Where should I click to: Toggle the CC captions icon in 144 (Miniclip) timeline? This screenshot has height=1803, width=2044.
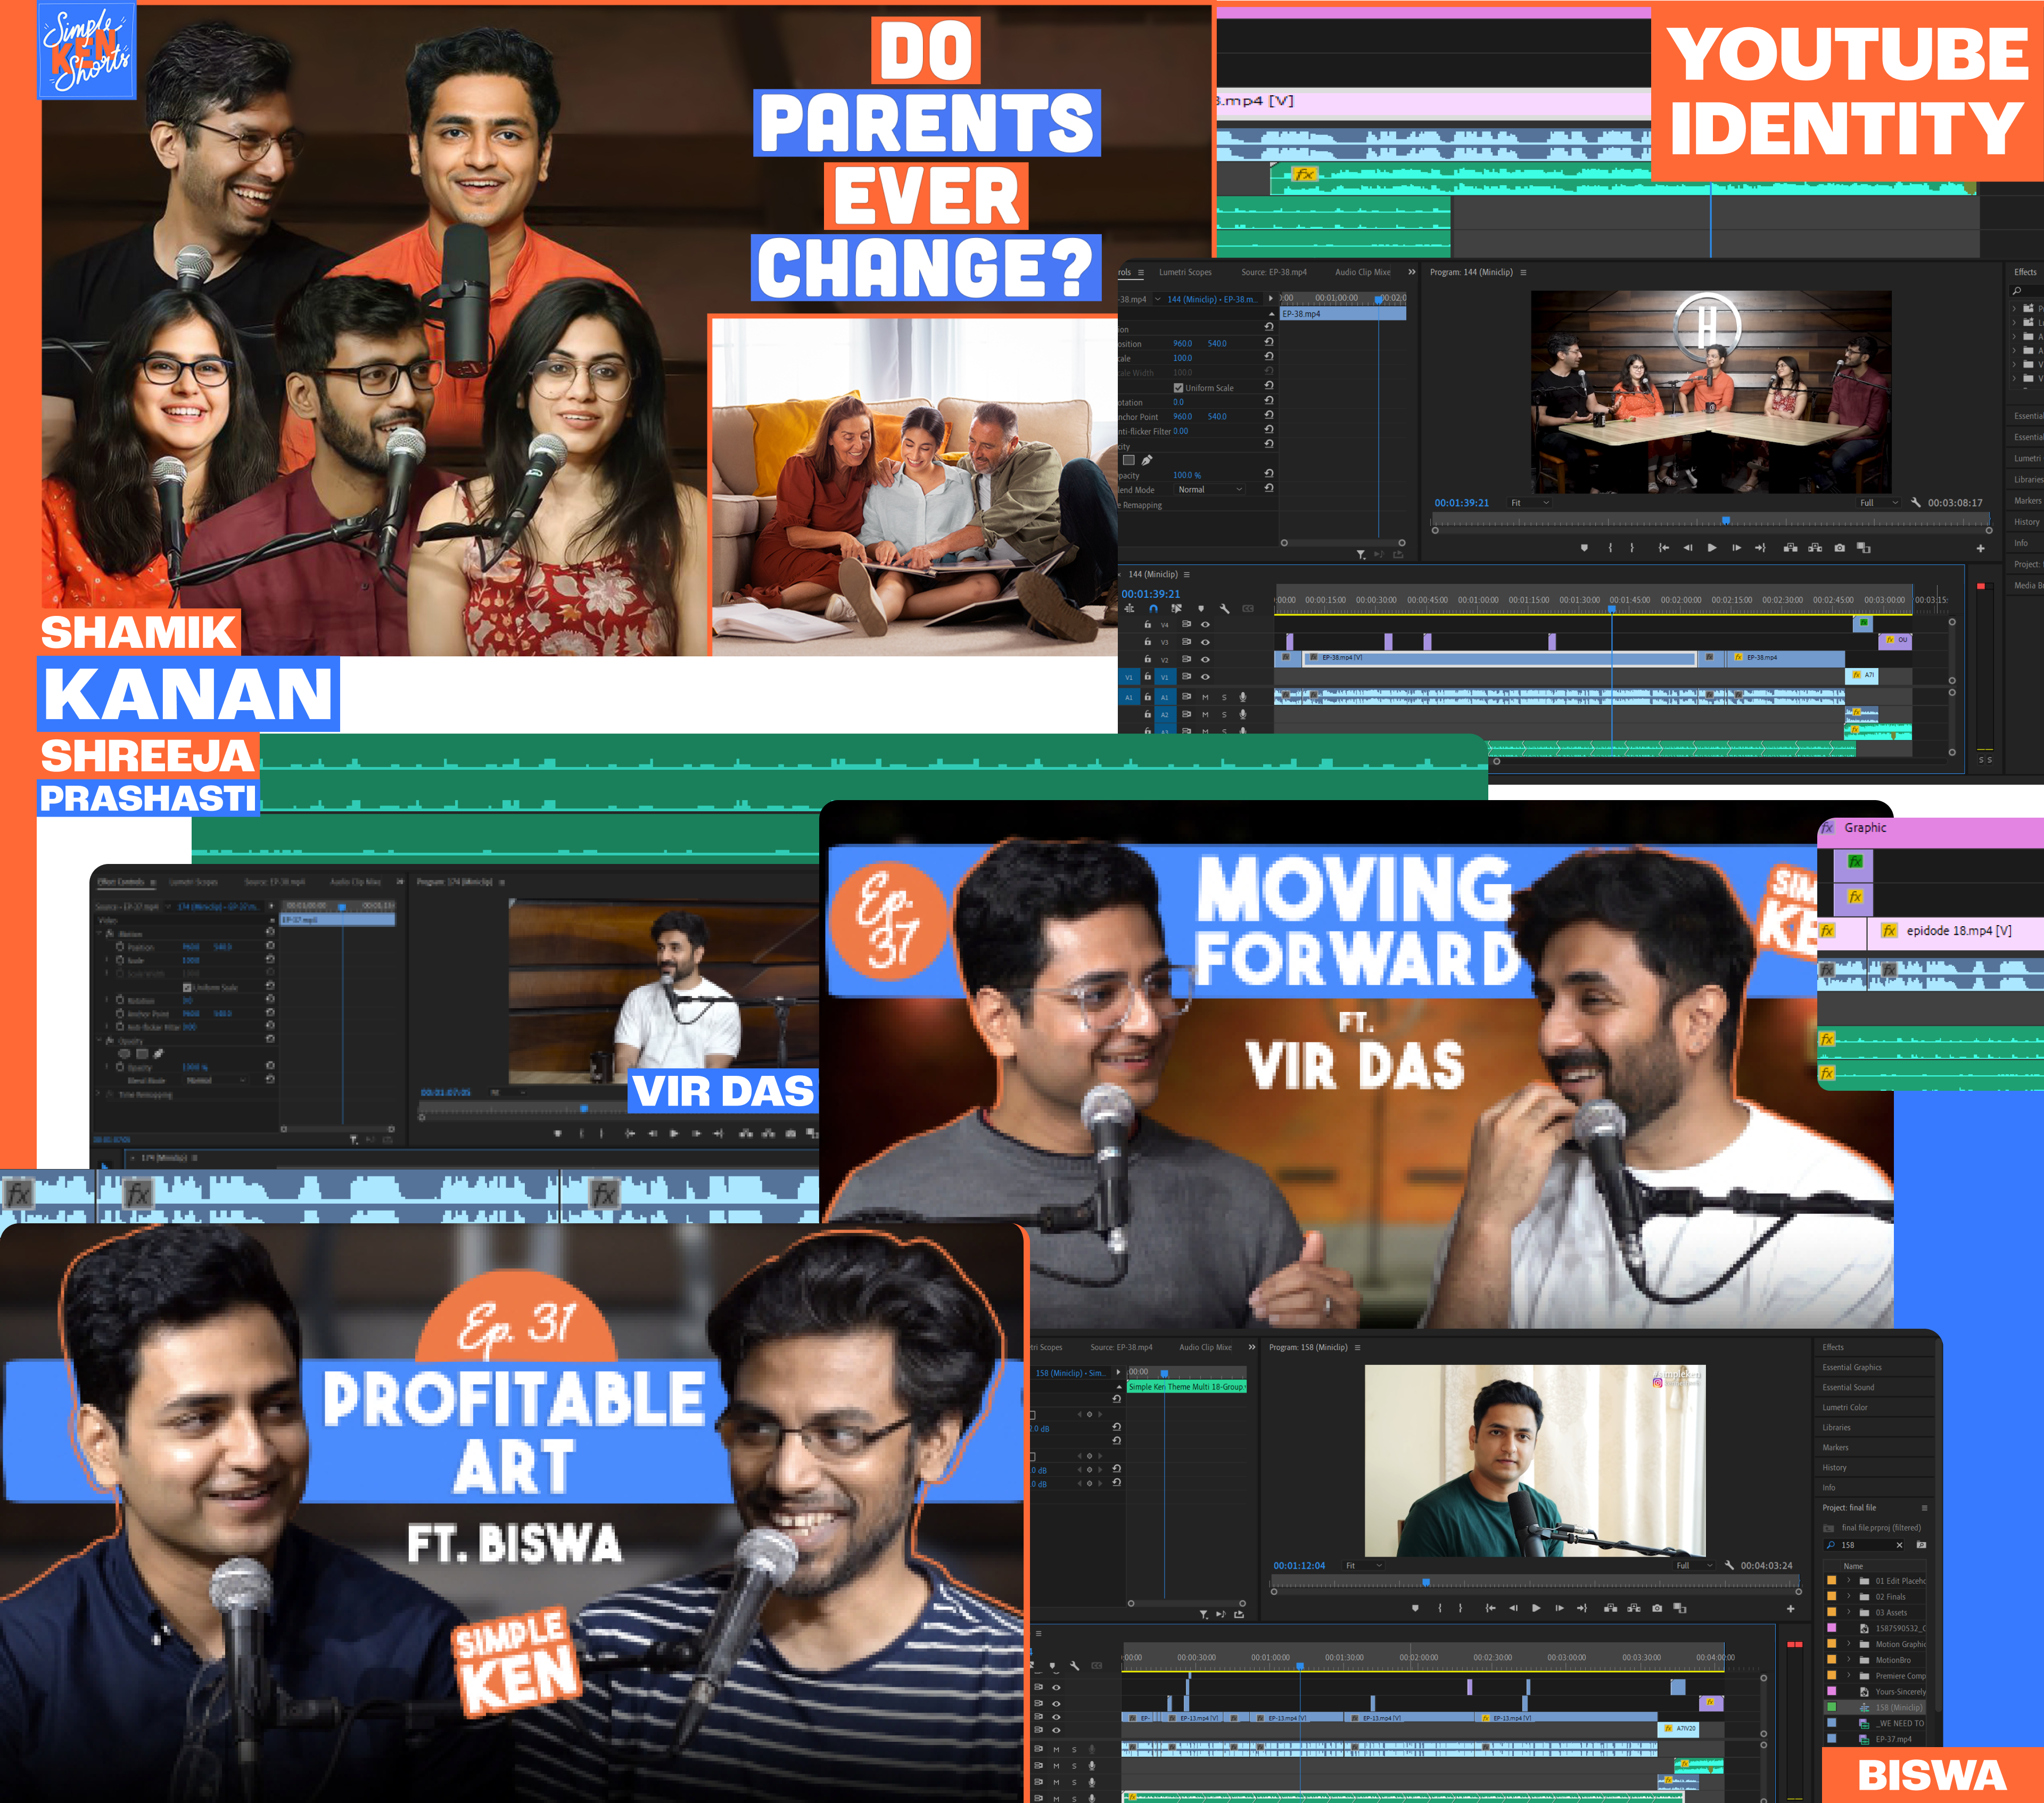click(1248, 608)
